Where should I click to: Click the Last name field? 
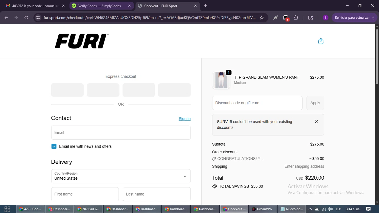(x=157, y=194)
